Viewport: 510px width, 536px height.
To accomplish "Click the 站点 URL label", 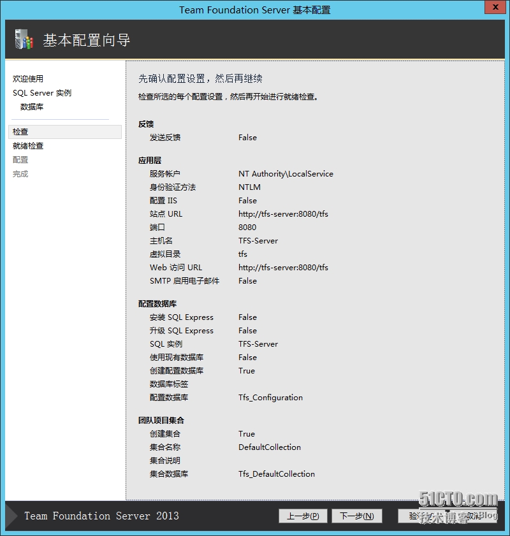I will (166, 214).
